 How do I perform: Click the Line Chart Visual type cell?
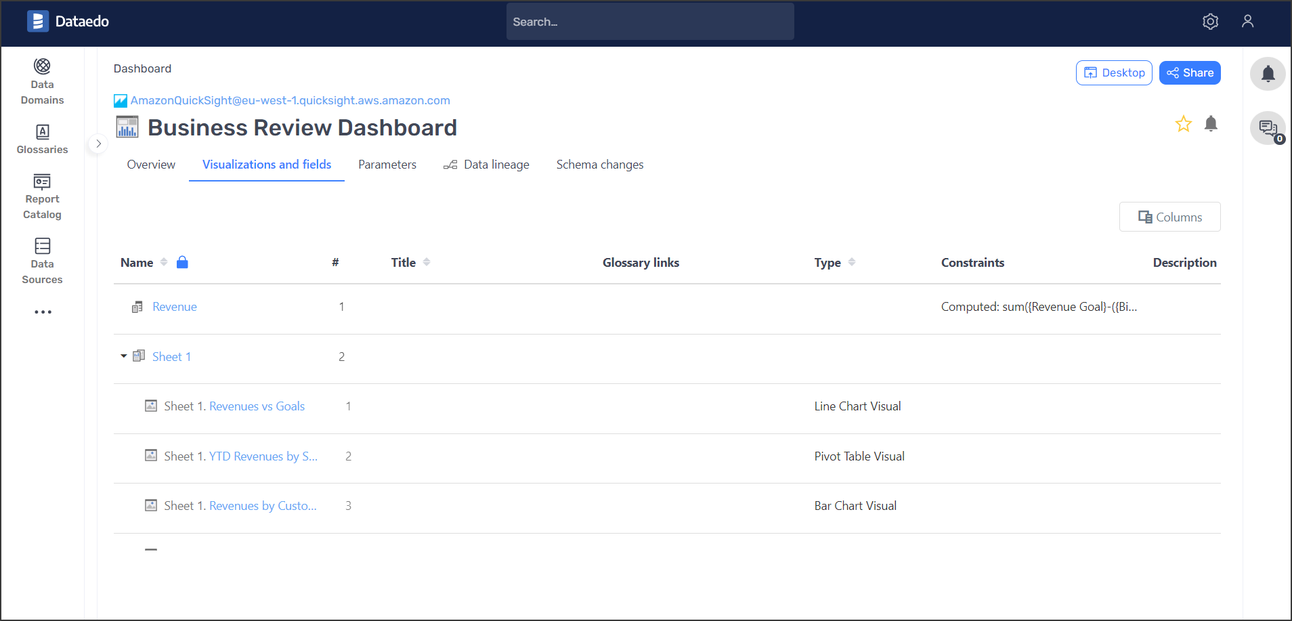(857, 406)
